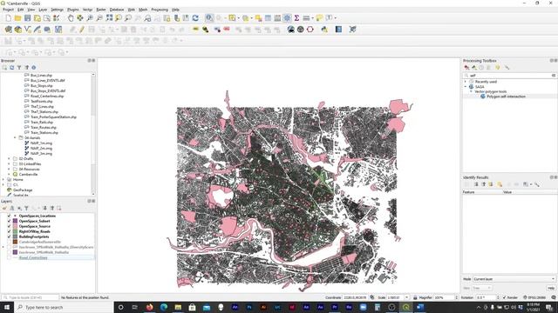Click the Open Data Source Manager icon

tap(8, 30)
